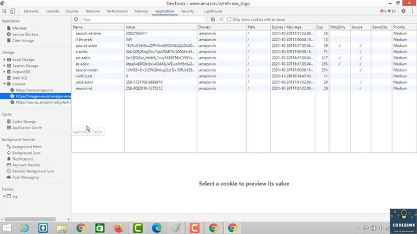
Task: Sort cookies by Value column header
Action: click(x=161, y=27)
